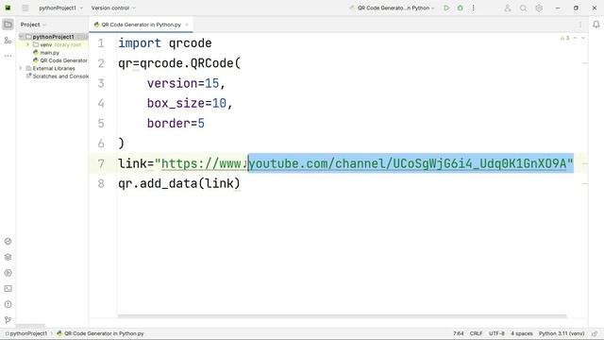Click on box_size=10 code
This screenshot has height=340, width=604.
pos(190,103)
